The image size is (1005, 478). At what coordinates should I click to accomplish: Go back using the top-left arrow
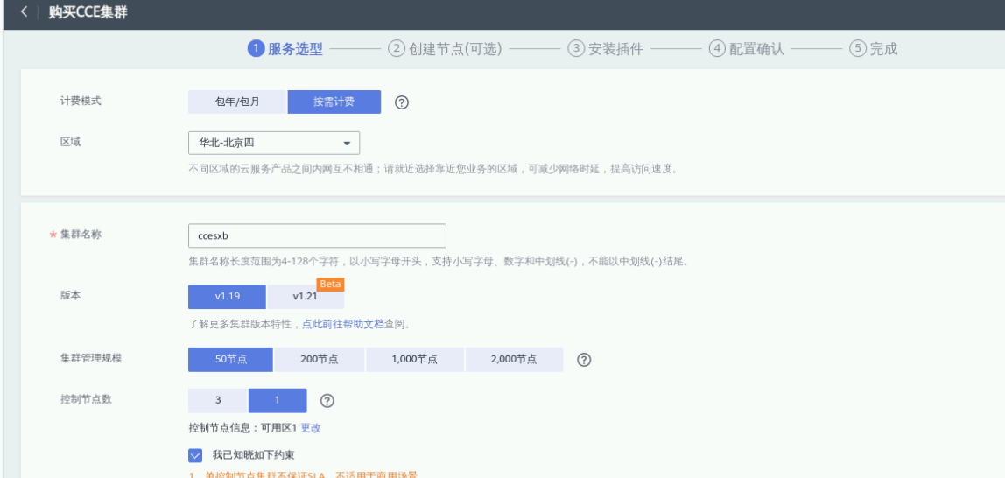coord(24,12)
